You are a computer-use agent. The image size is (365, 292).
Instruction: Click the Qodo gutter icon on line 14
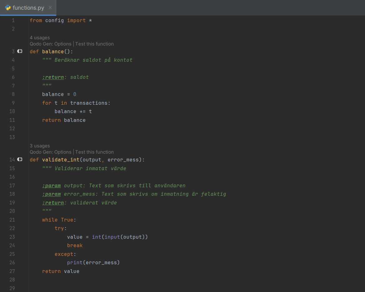click(x=20, y=160)
